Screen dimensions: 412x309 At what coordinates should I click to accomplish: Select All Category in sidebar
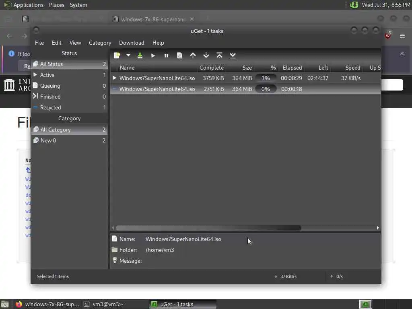click(x=70, y=130)
